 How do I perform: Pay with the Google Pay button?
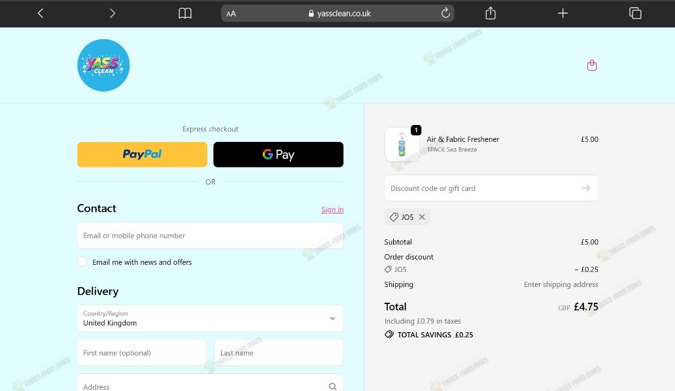pos(279,154)
